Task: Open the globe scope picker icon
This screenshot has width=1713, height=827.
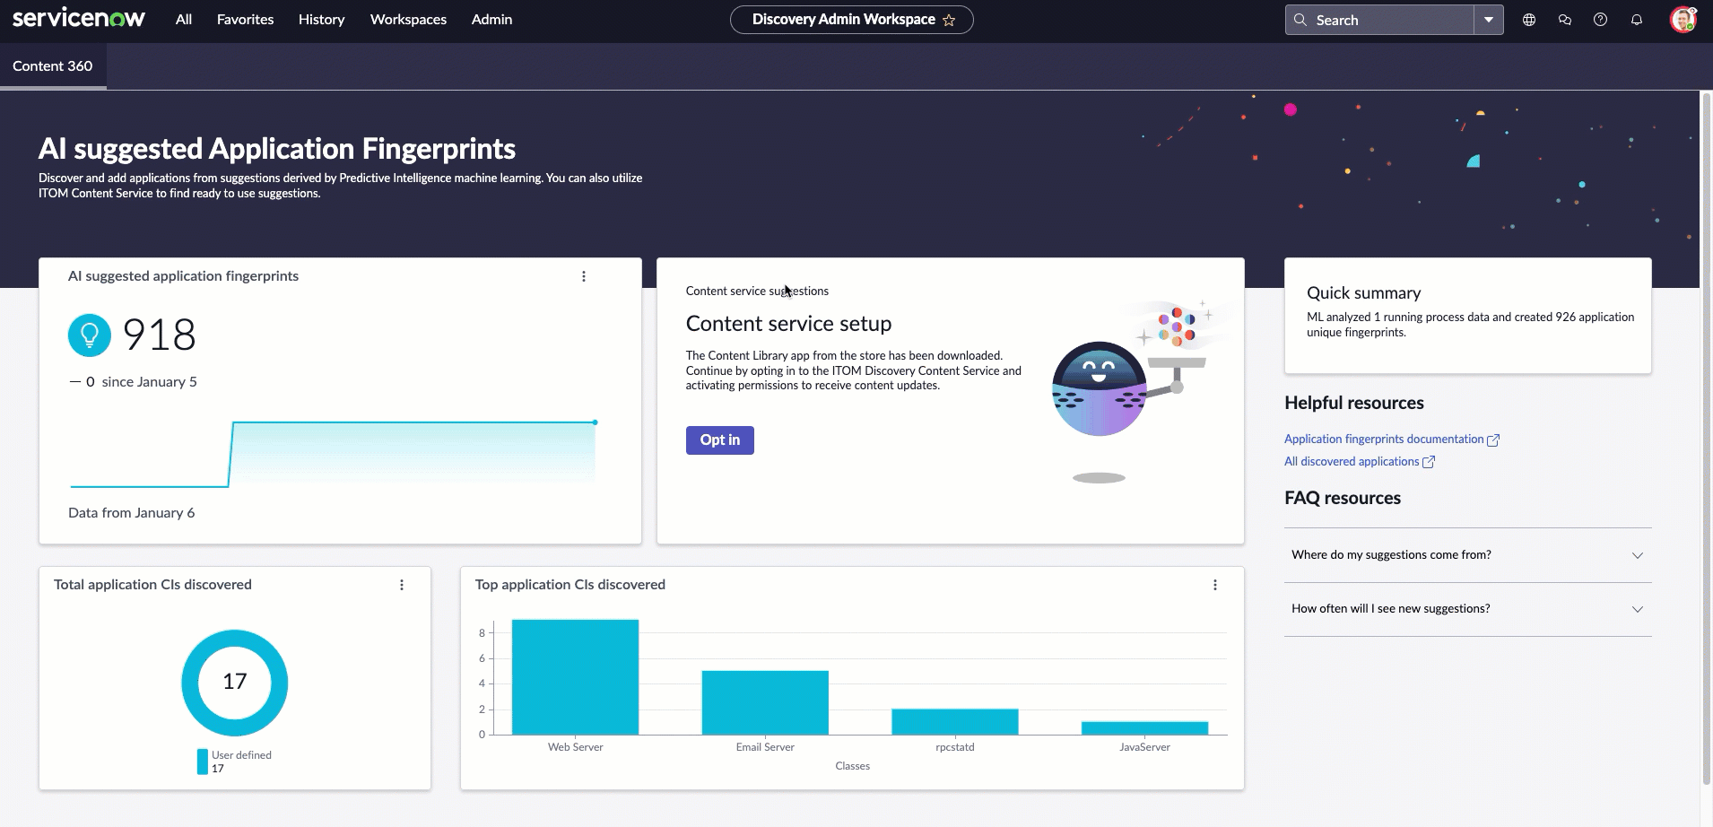Action: (1529, 20)
